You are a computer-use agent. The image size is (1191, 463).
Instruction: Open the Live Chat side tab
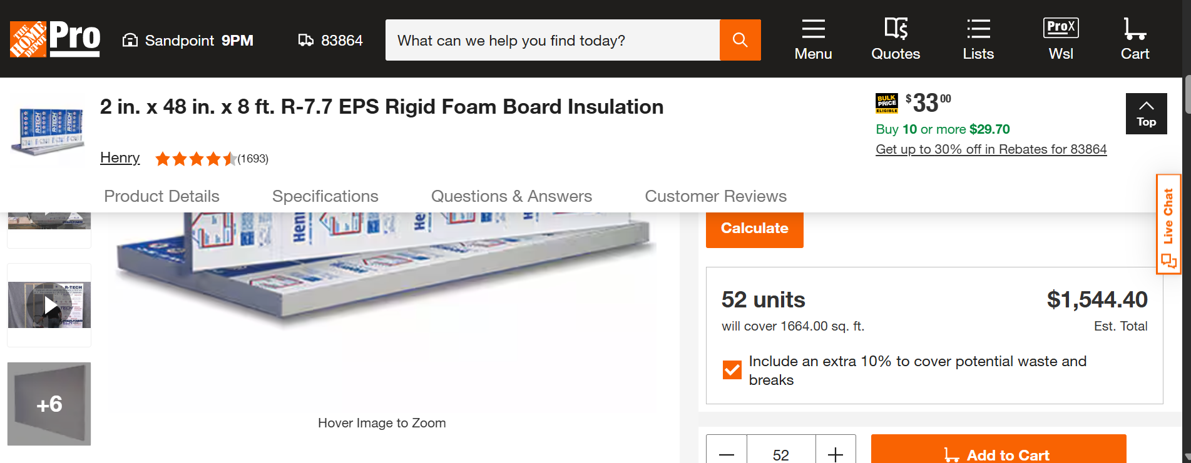click(1168, 224)
